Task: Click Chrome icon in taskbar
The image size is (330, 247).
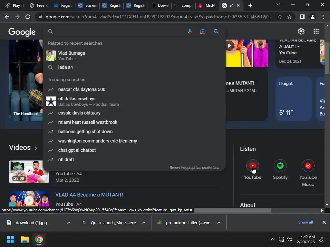Action: (39, 239)
